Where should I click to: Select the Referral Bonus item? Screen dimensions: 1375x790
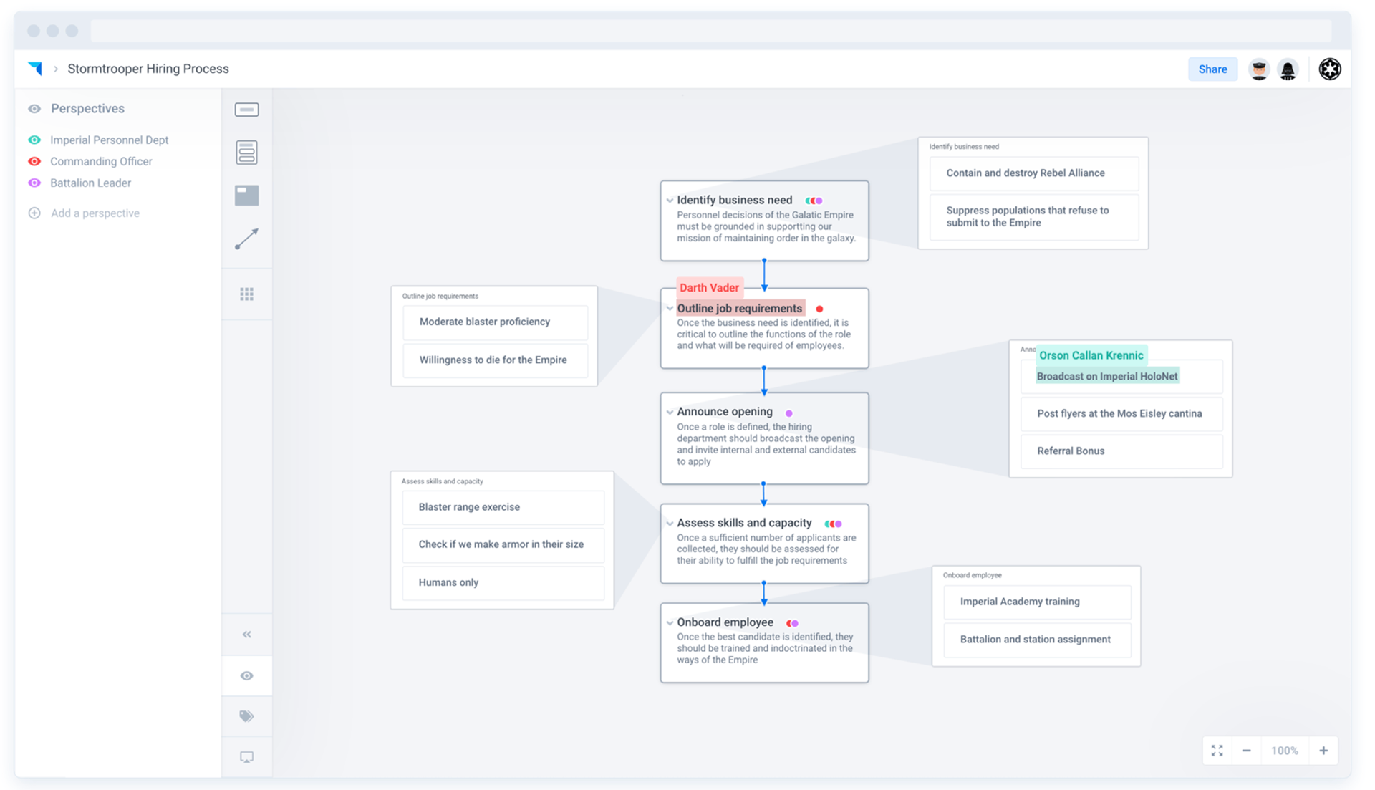click(x=1121, y=451)
